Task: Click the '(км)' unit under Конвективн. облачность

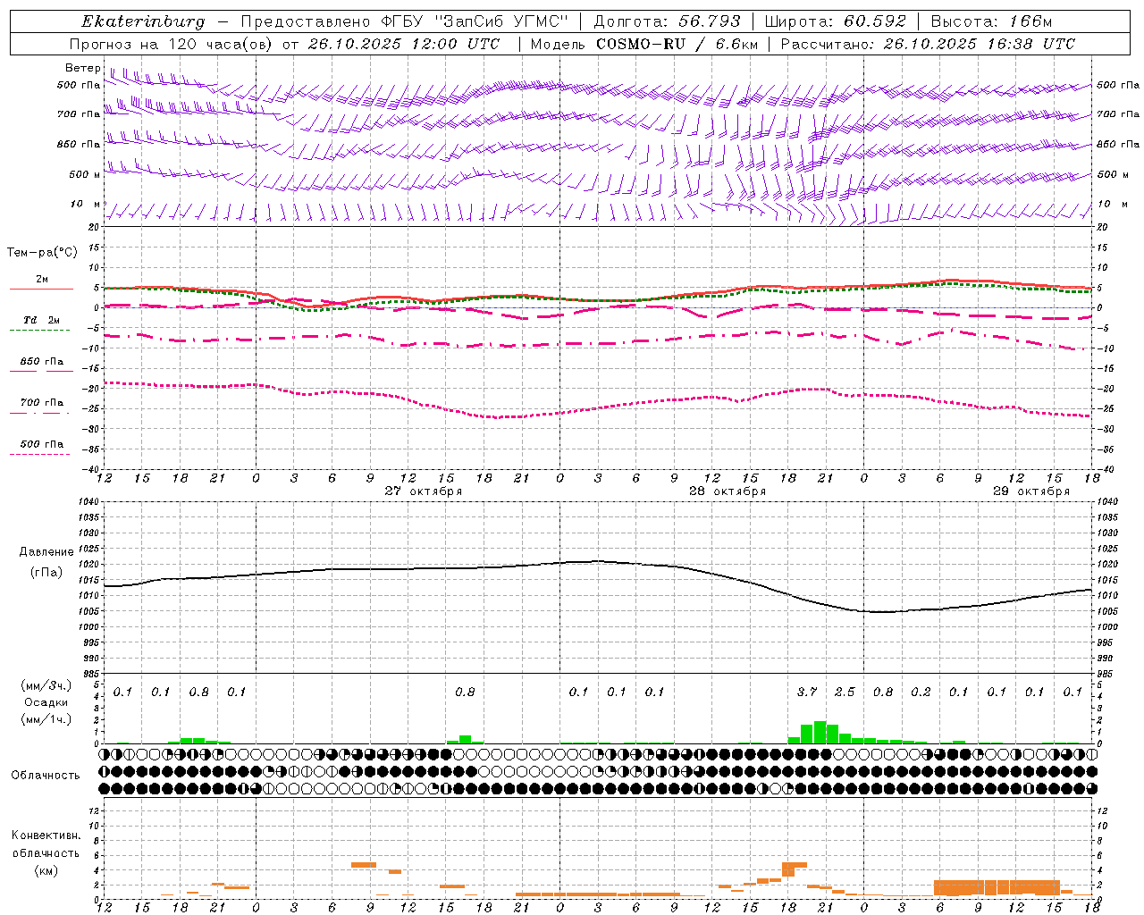Action: coord(46,869)
